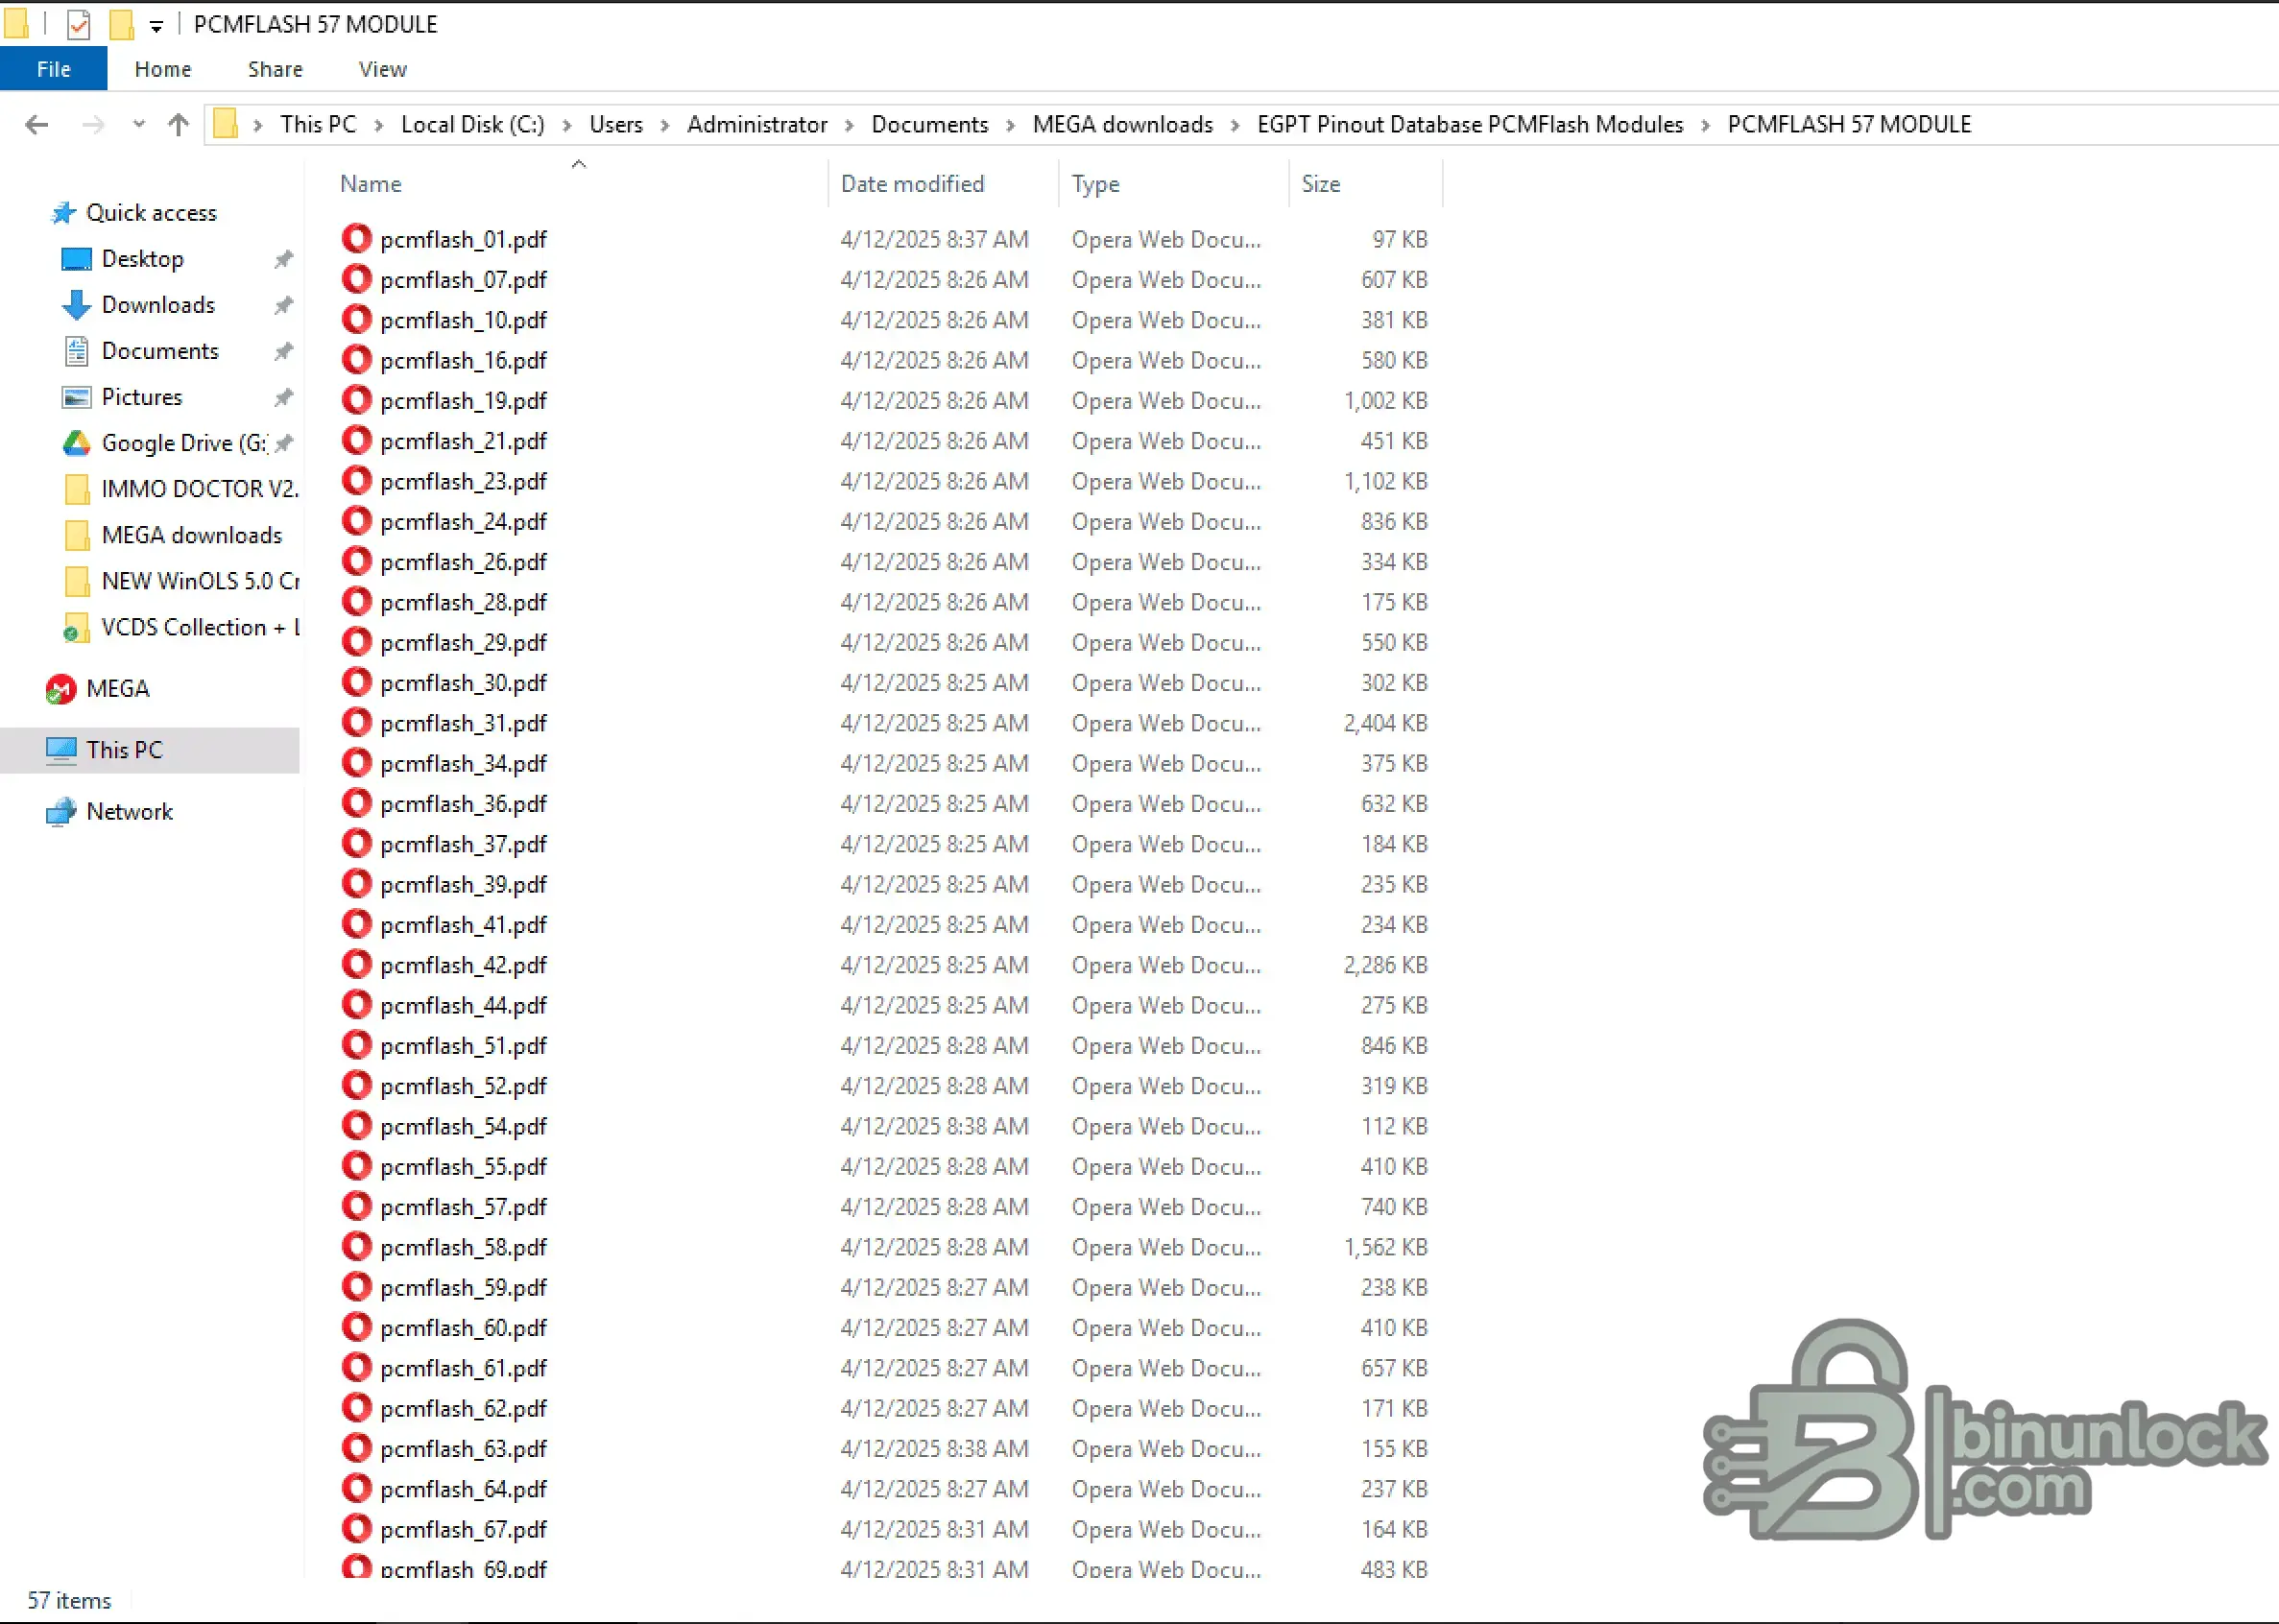
Task: Open MEGA downloads folder in sidebar
Action: 192,535
